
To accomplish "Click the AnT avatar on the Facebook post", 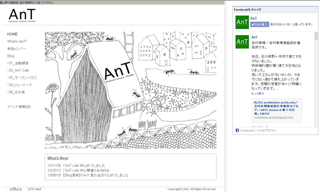I will 242,42.
